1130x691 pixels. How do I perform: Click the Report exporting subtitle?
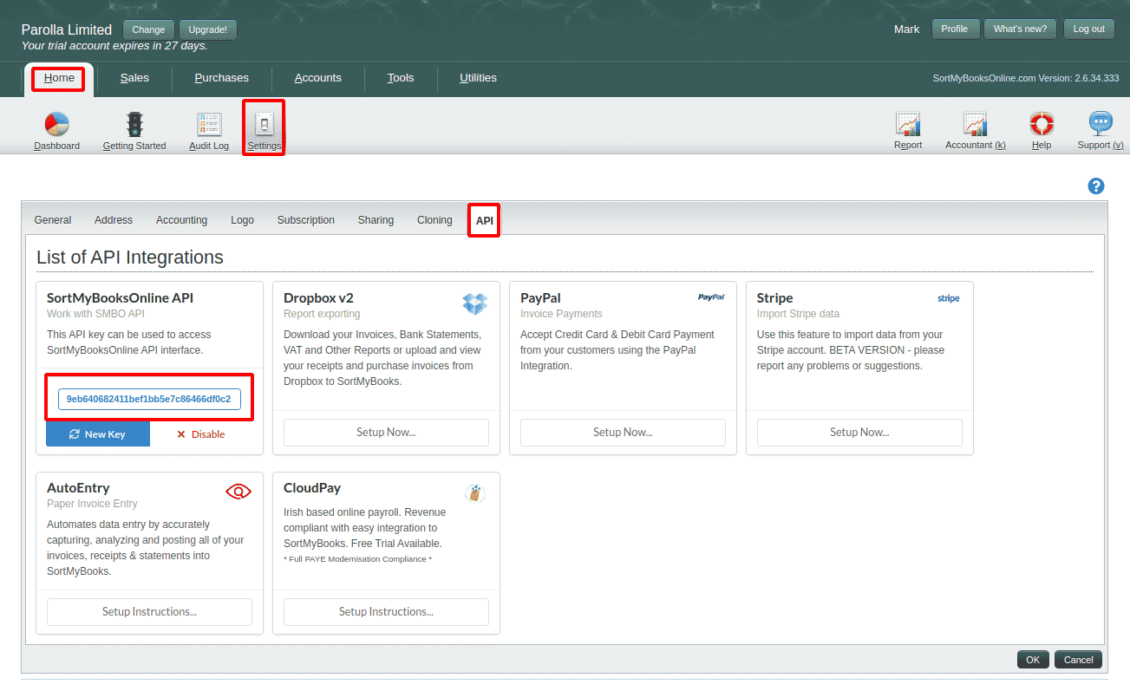point(322,314)
